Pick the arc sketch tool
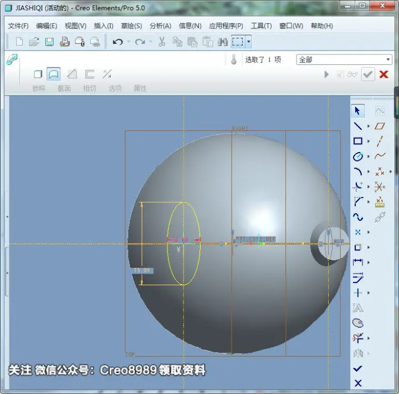The height and width of the screenshot is (394, 399). (x=358, y=171)
